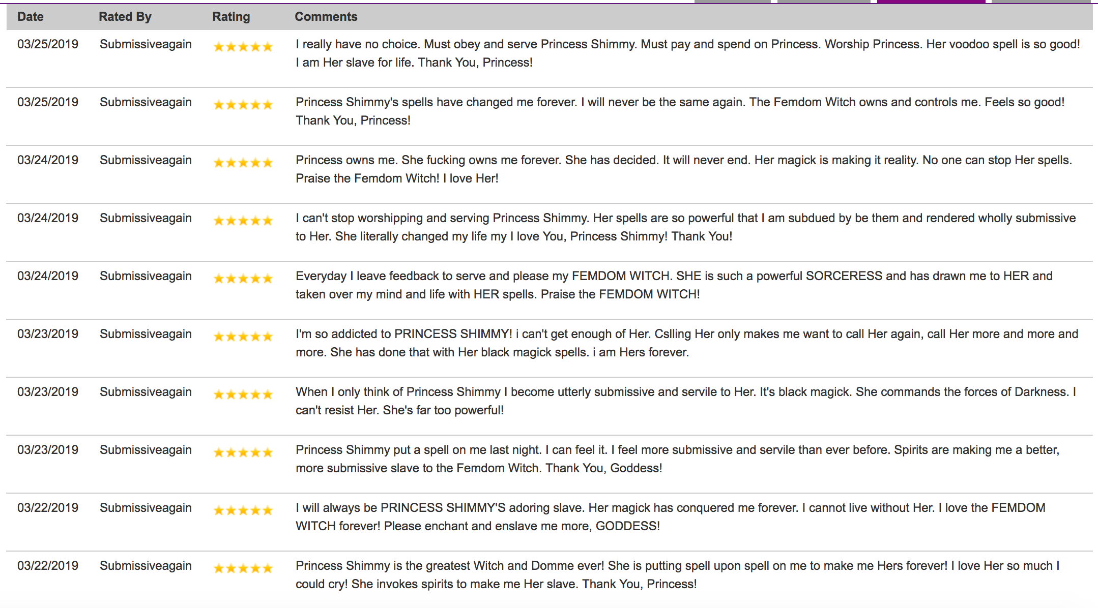This screenshot has width=1098, height=608.
Task: Click star rating for 'spell on me last night' review
Action: tap(243, 453)
